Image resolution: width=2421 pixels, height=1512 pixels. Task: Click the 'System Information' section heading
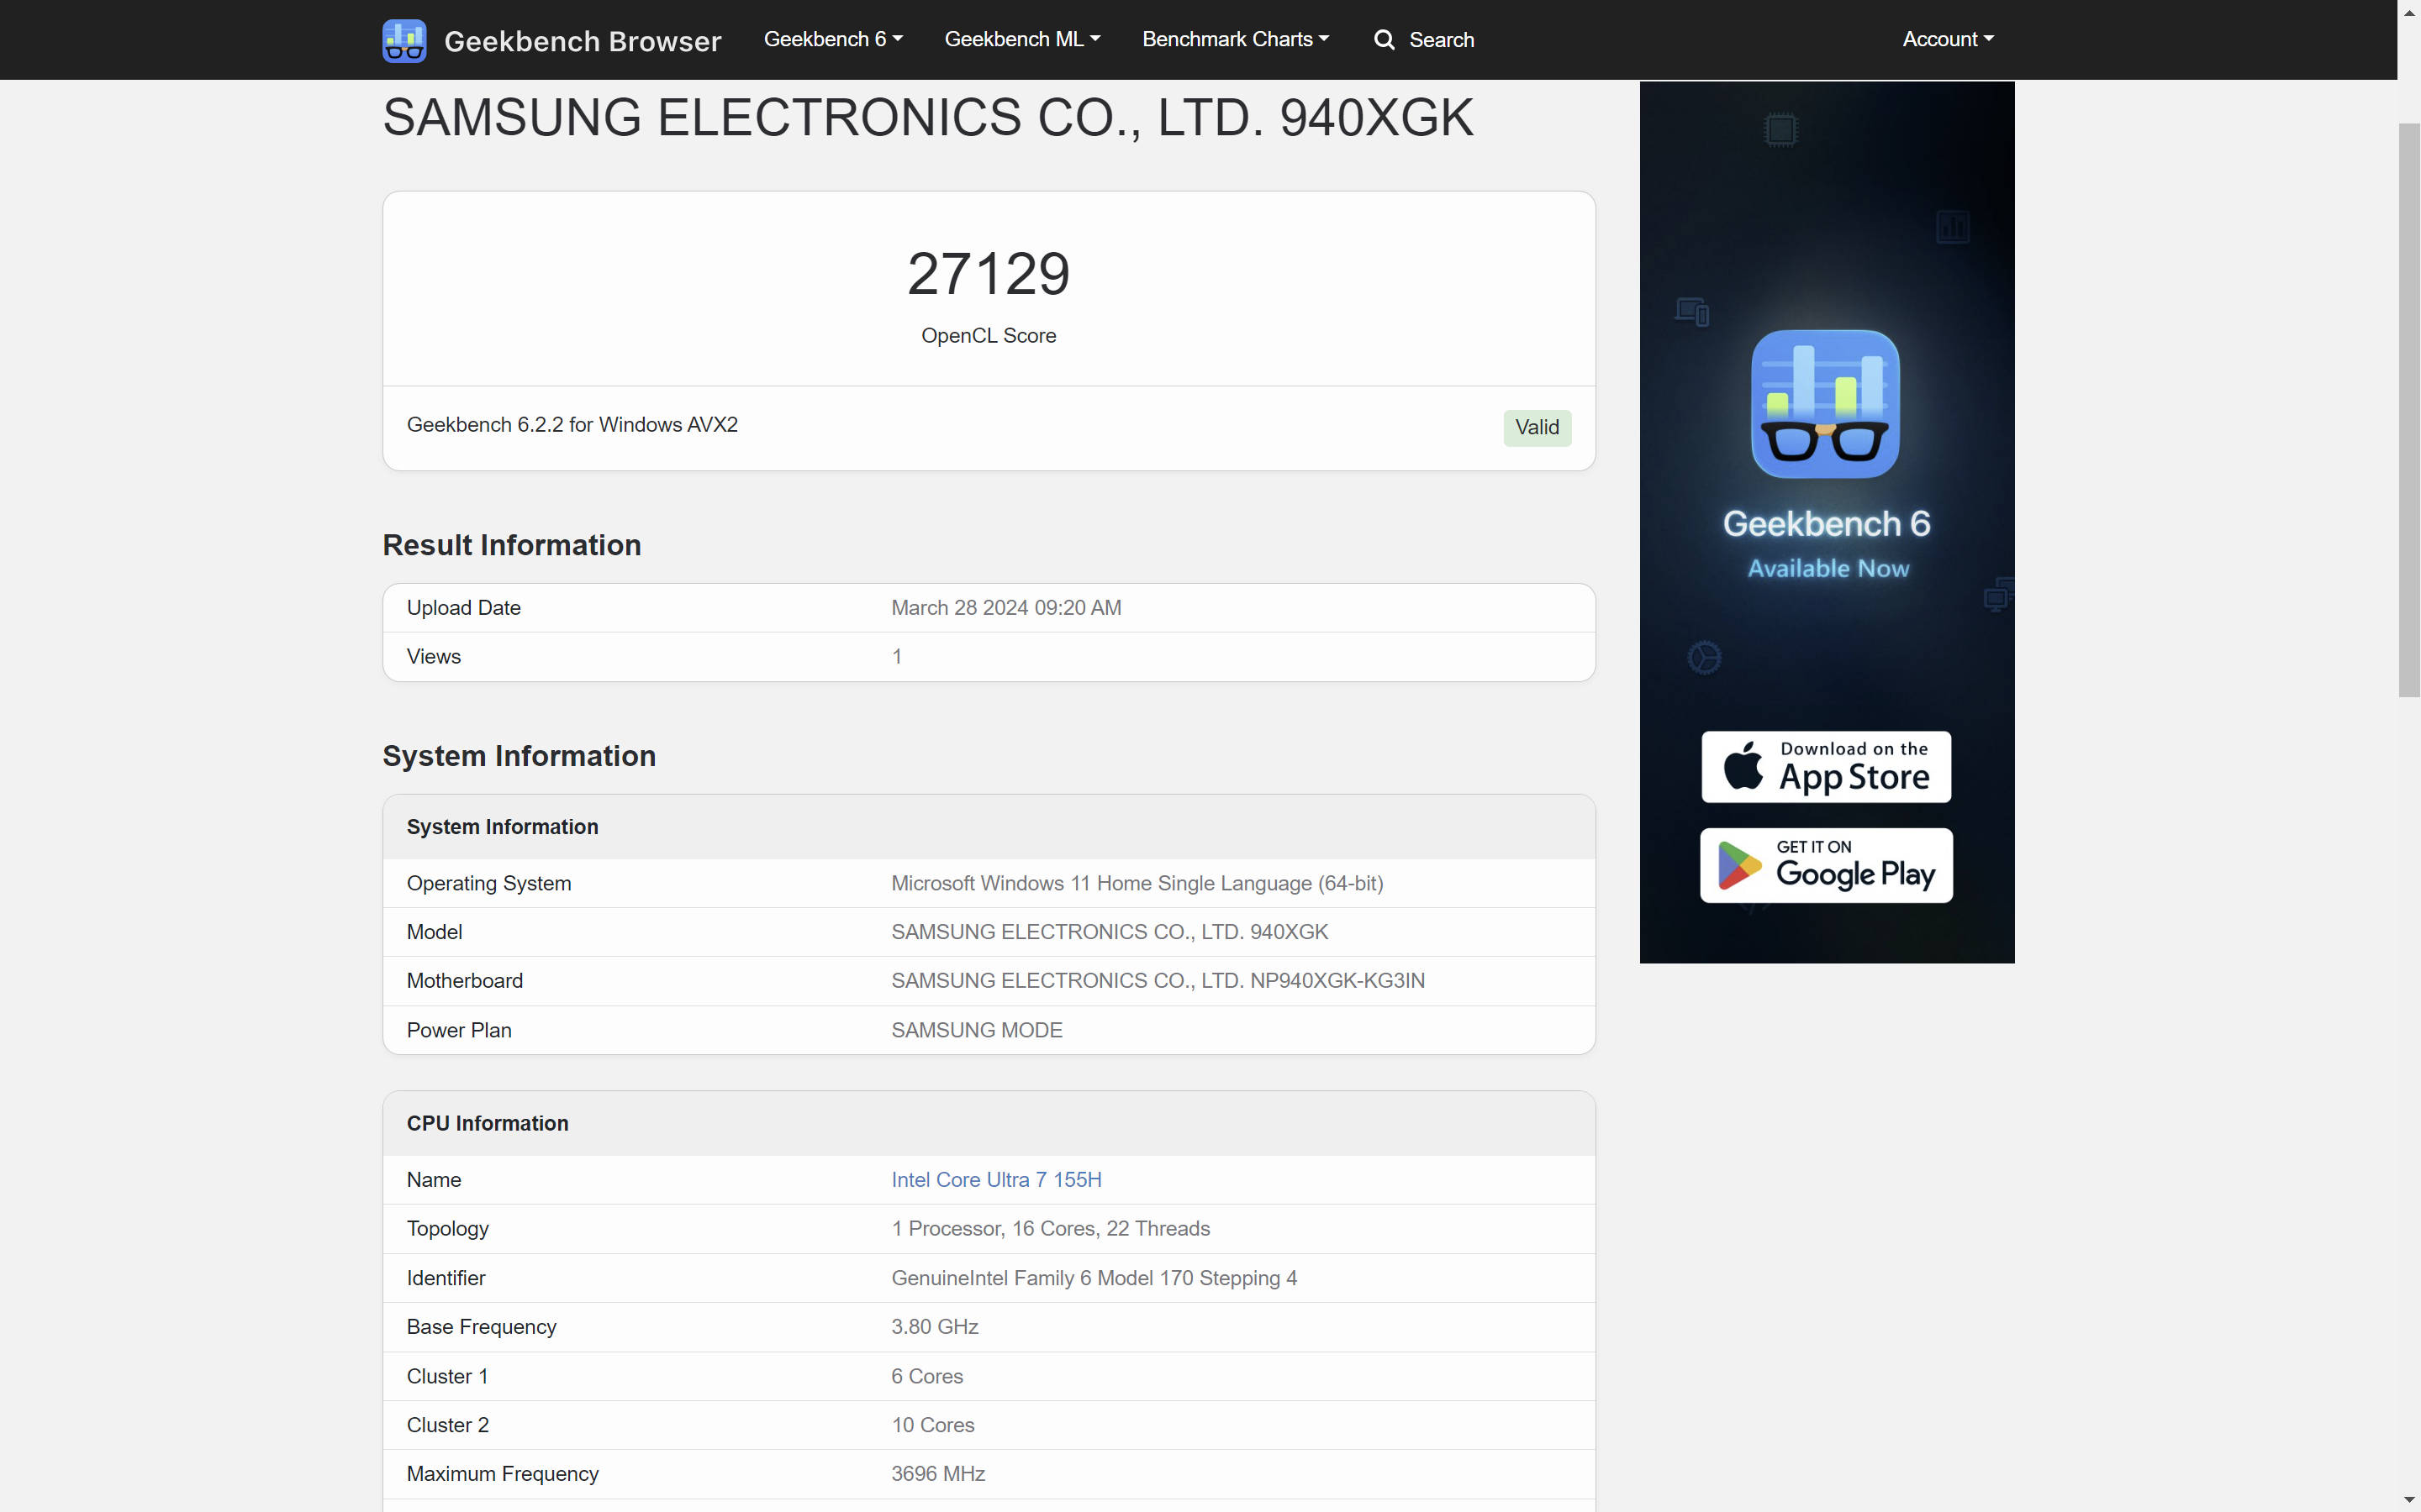coord(520,756)
